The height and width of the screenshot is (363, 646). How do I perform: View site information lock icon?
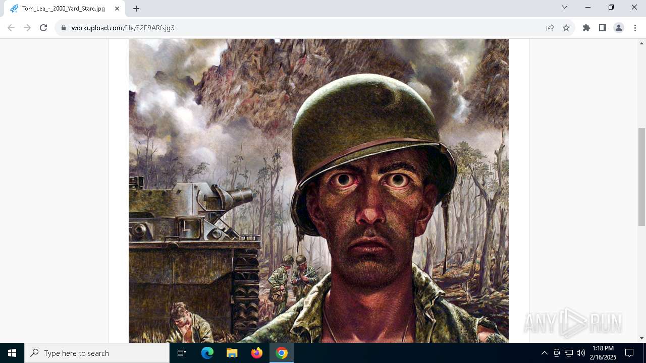[x=64, y=28]
